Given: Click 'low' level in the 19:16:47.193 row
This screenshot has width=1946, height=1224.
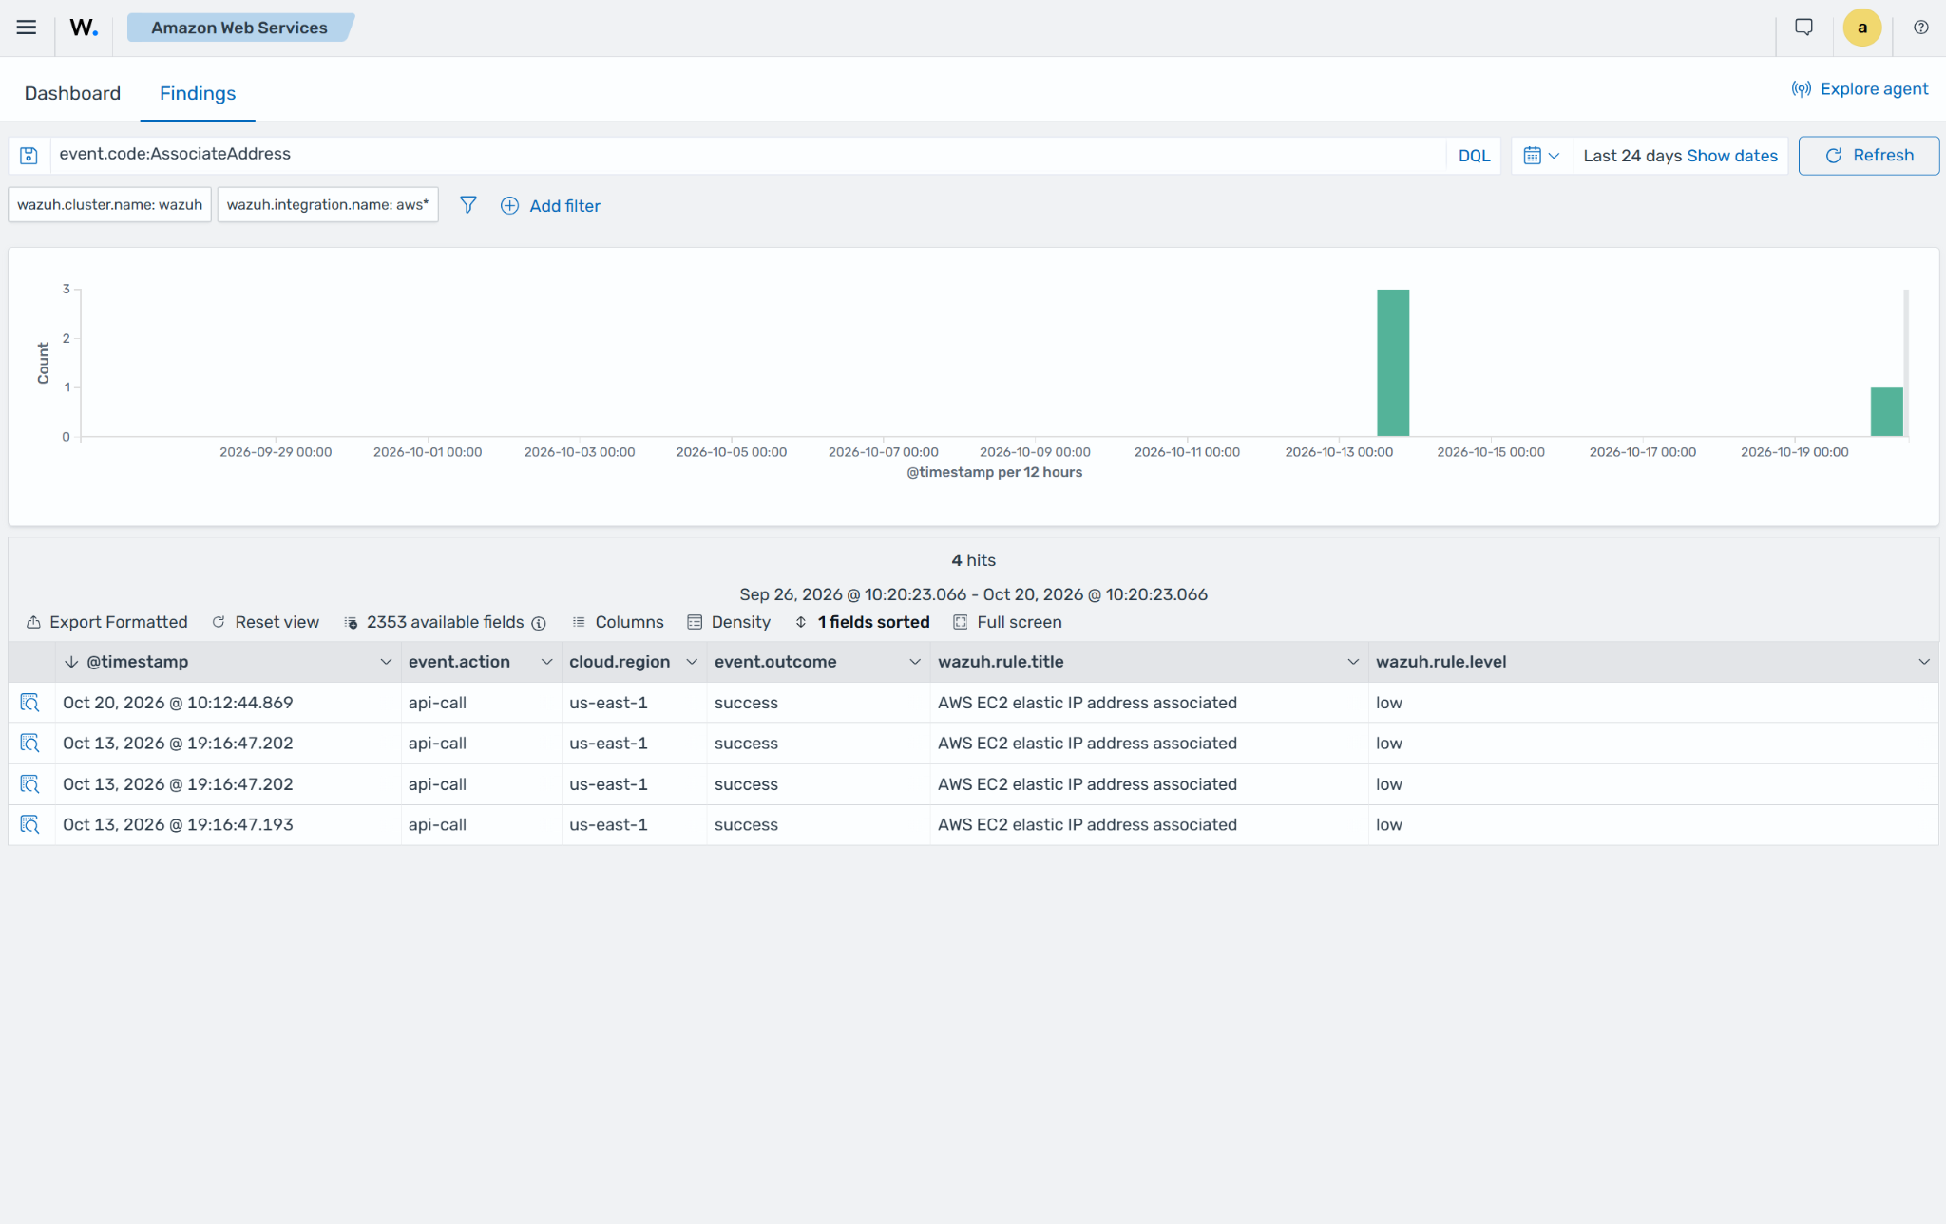Looking at the screenshot, I should point(1389,824).
